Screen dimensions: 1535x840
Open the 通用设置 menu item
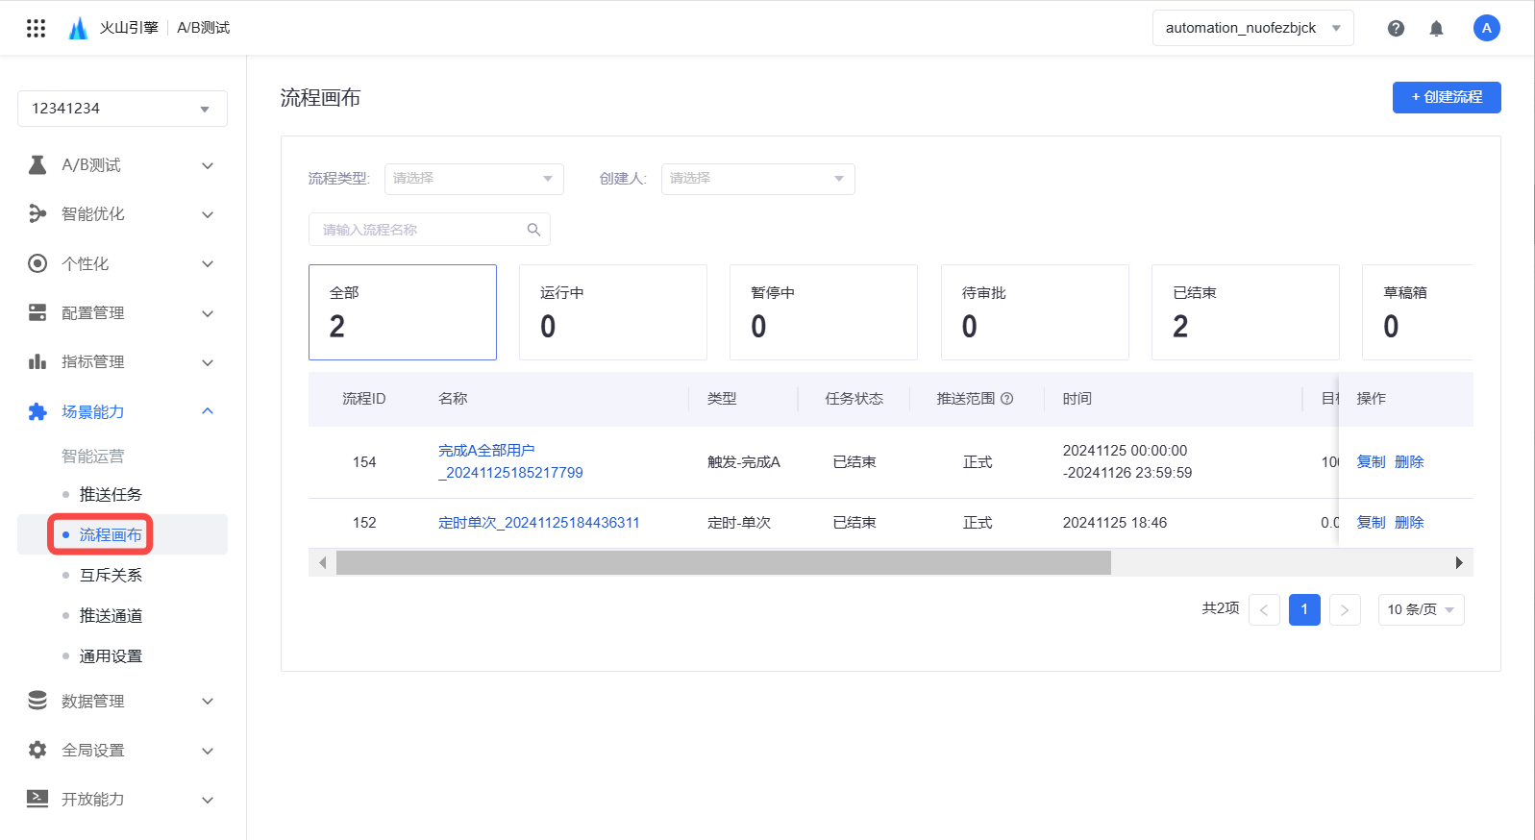tap(111, 655)
